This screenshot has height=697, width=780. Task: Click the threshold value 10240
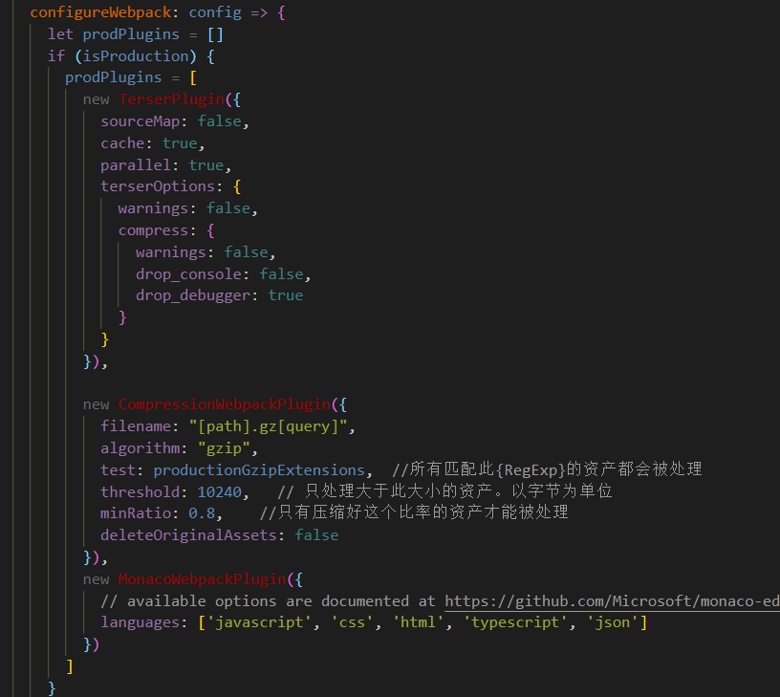point(219,491)
